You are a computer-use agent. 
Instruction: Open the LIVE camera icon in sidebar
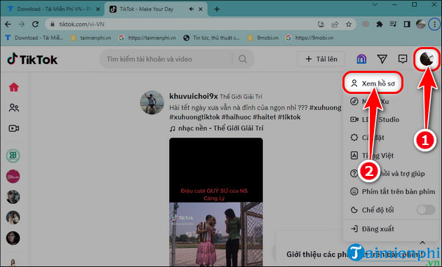[x=13, y=128]
